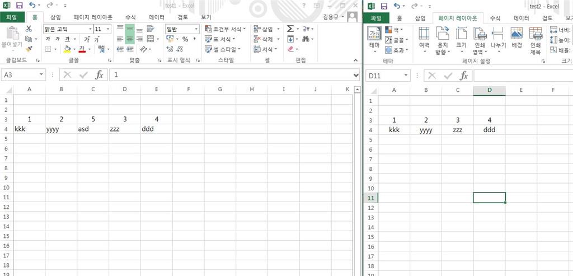
Task: Select cell containing yyyy in test2
Action: tap(426, 130)
